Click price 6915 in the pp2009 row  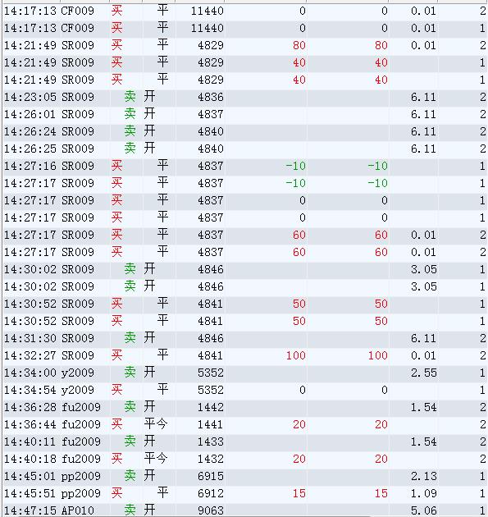point(210,476)
